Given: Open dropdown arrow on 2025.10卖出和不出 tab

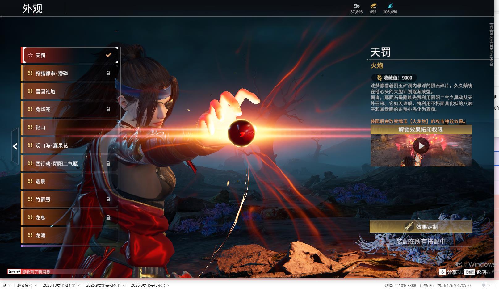Looking at the screenshot, I should [x=79, y=285].
